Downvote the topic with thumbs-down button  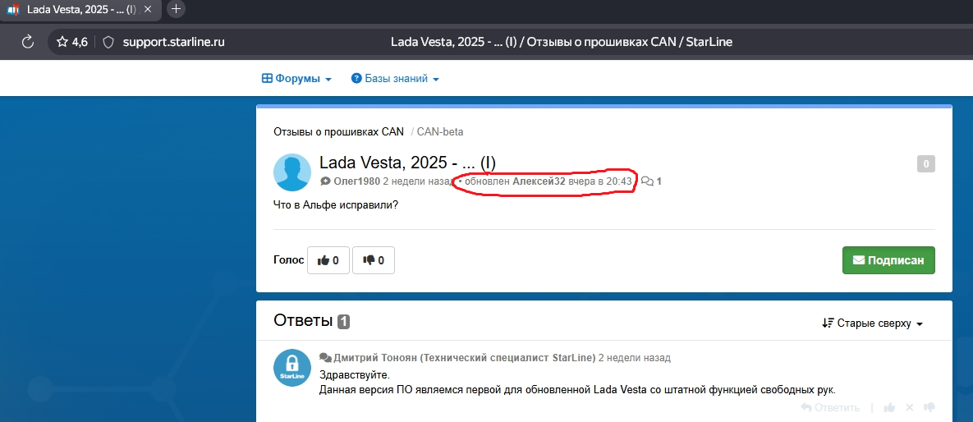point(374,260)
